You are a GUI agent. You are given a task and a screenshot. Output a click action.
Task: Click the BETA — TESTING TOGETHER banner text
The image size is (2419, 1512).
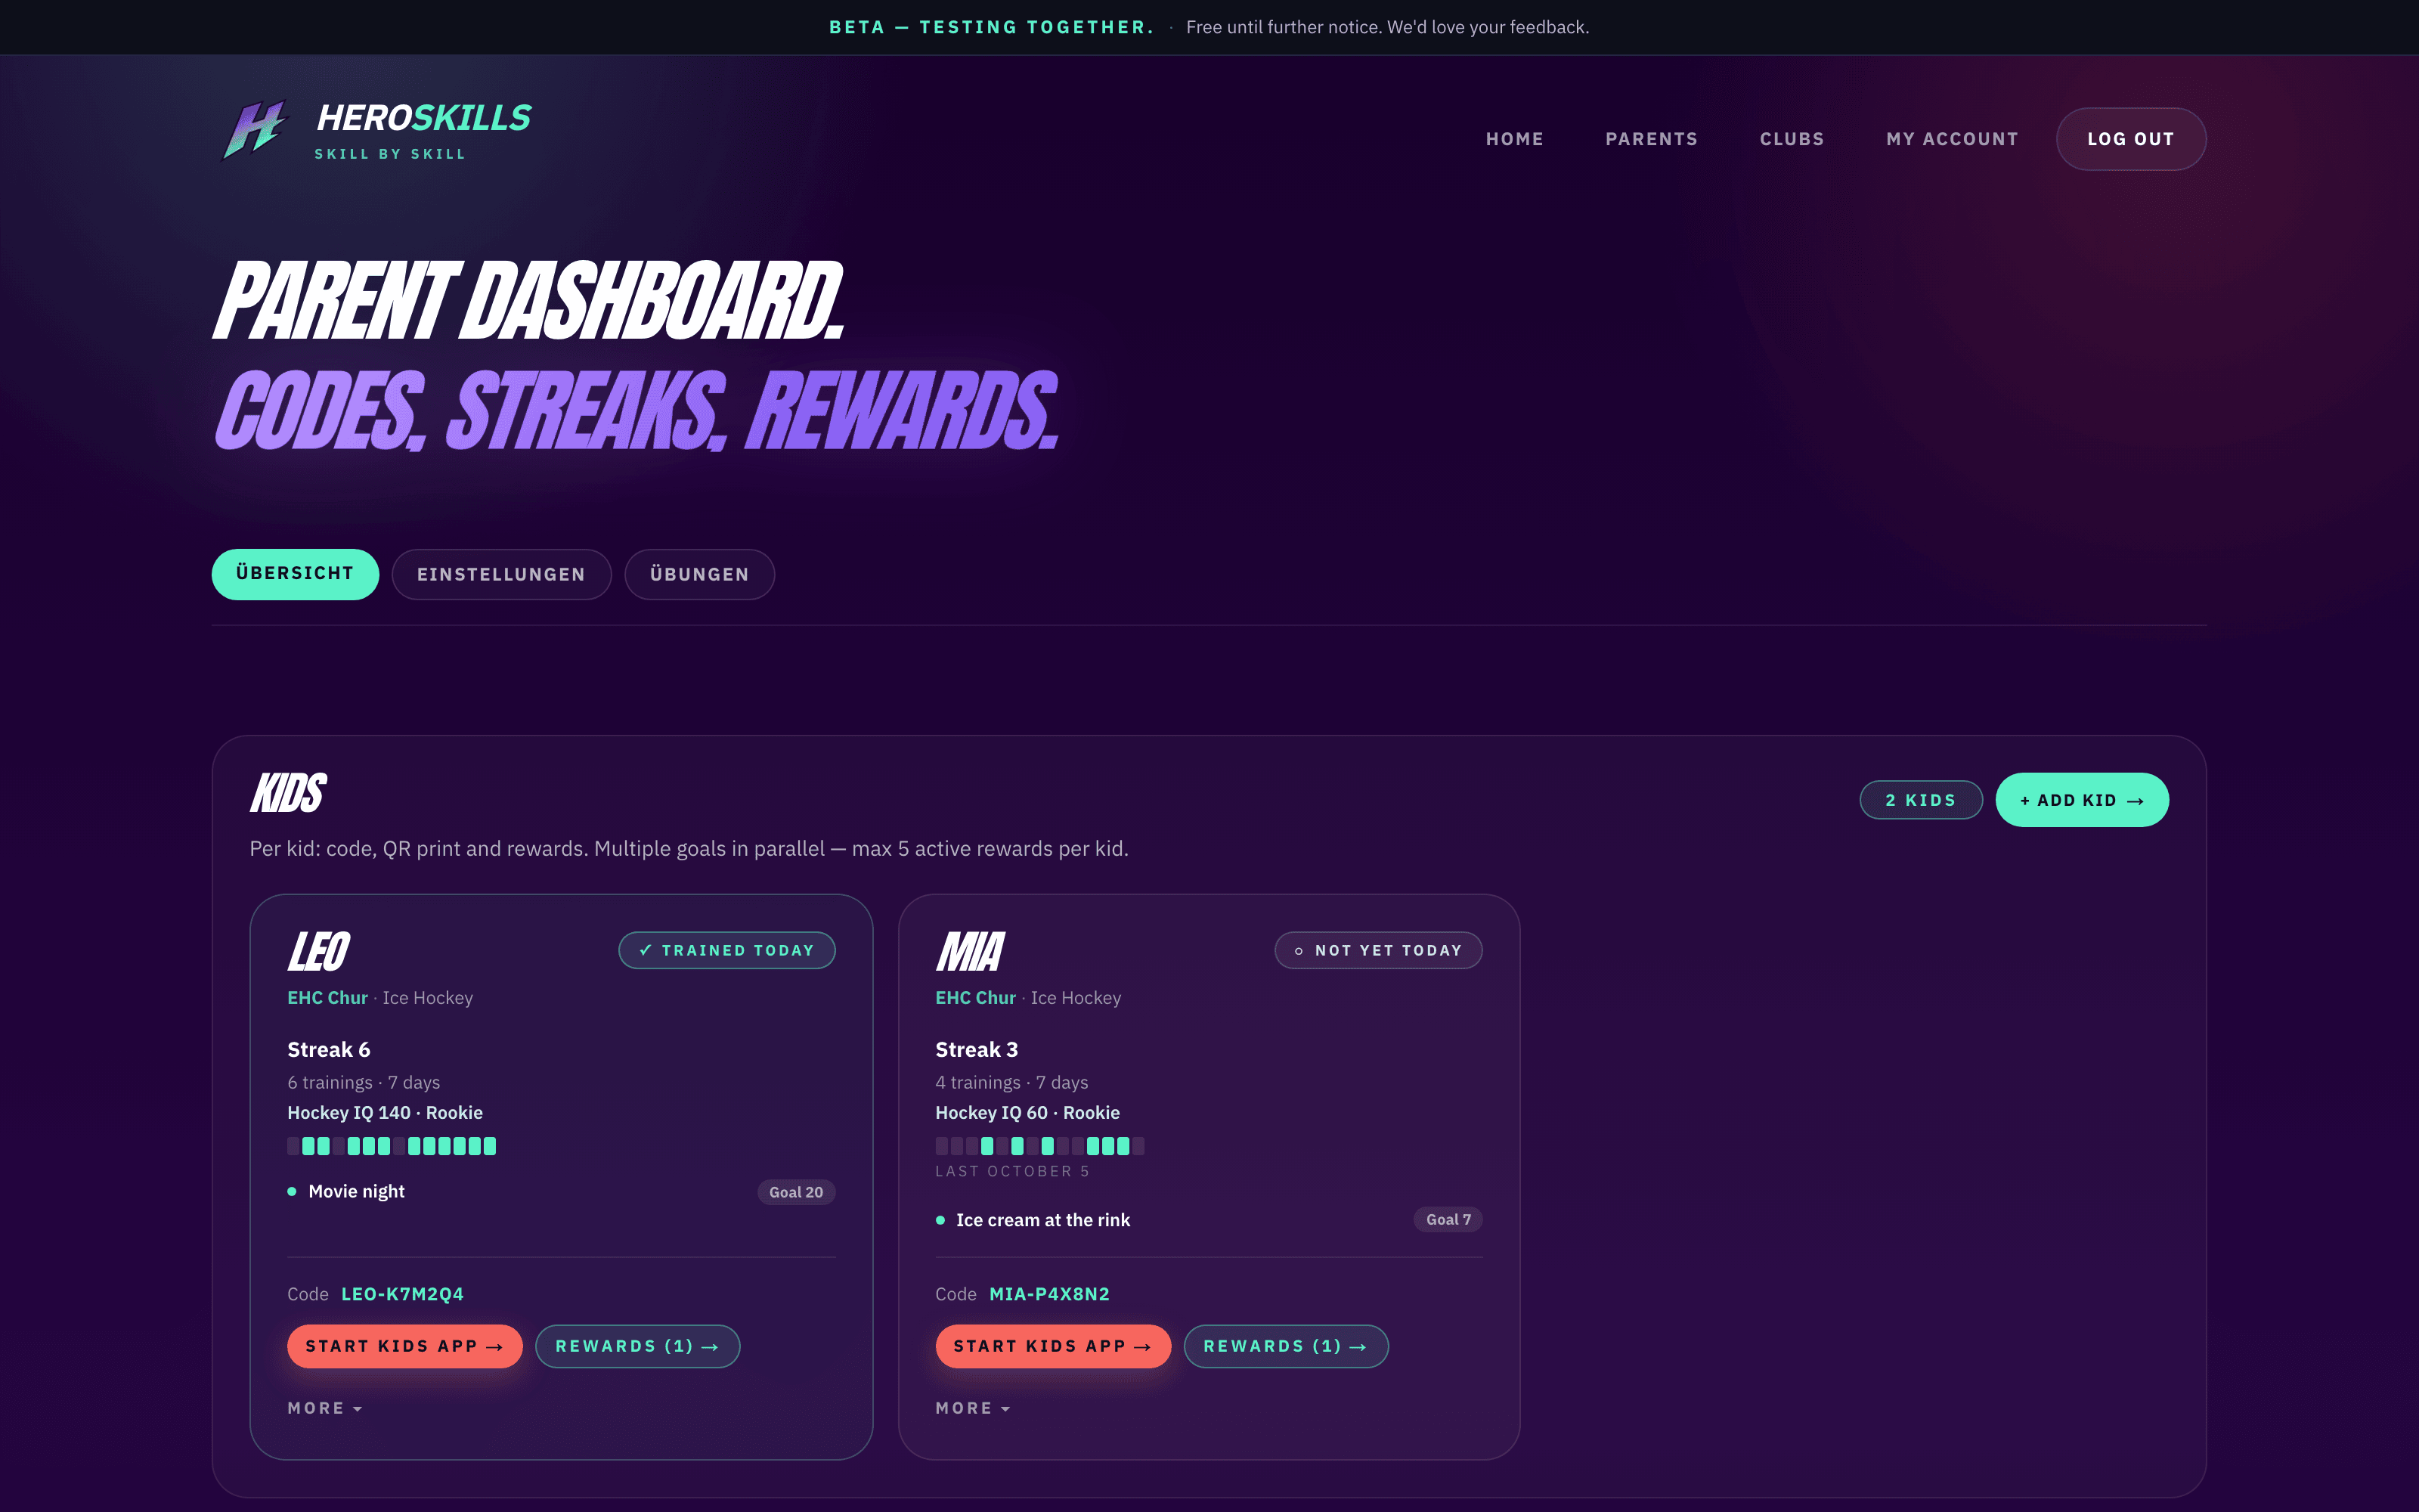click(x=990, y=27)
